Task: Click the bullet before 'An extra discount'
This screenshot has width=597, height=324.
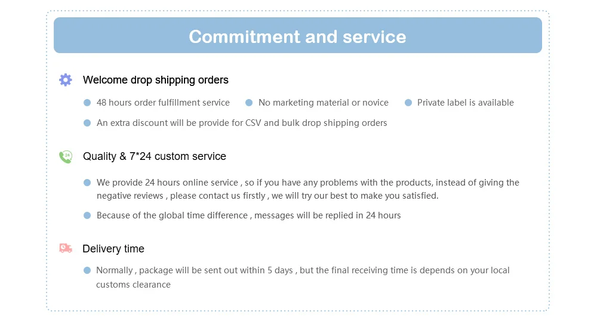Action: point(87,123)
